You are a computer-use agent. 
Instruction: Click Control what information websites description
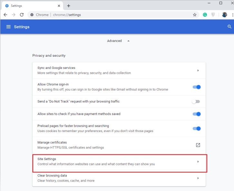pyautogui.click(x=96, y=164)
